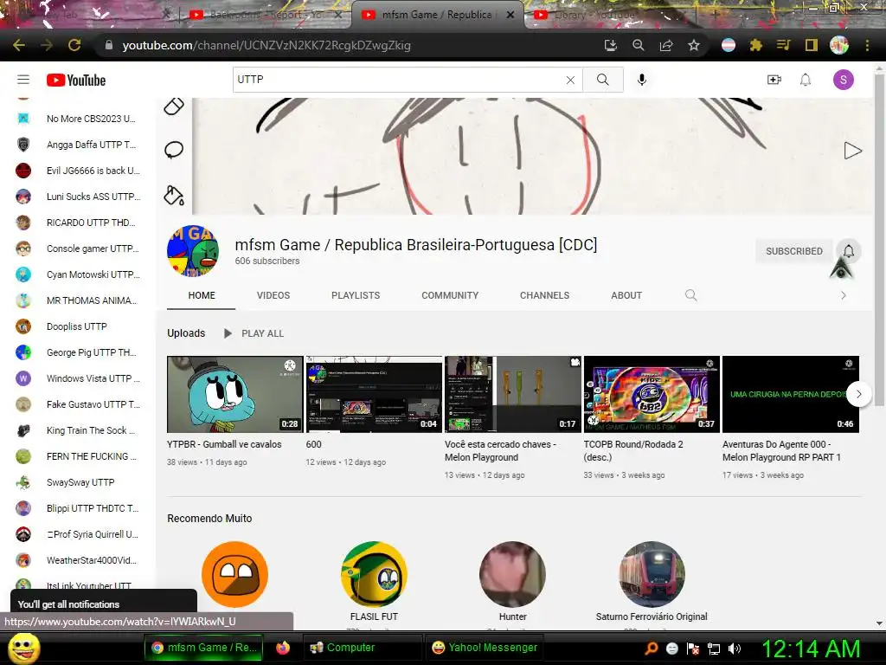
Task: Bookmark this page with star icon
Action: (x=694, y=45)
